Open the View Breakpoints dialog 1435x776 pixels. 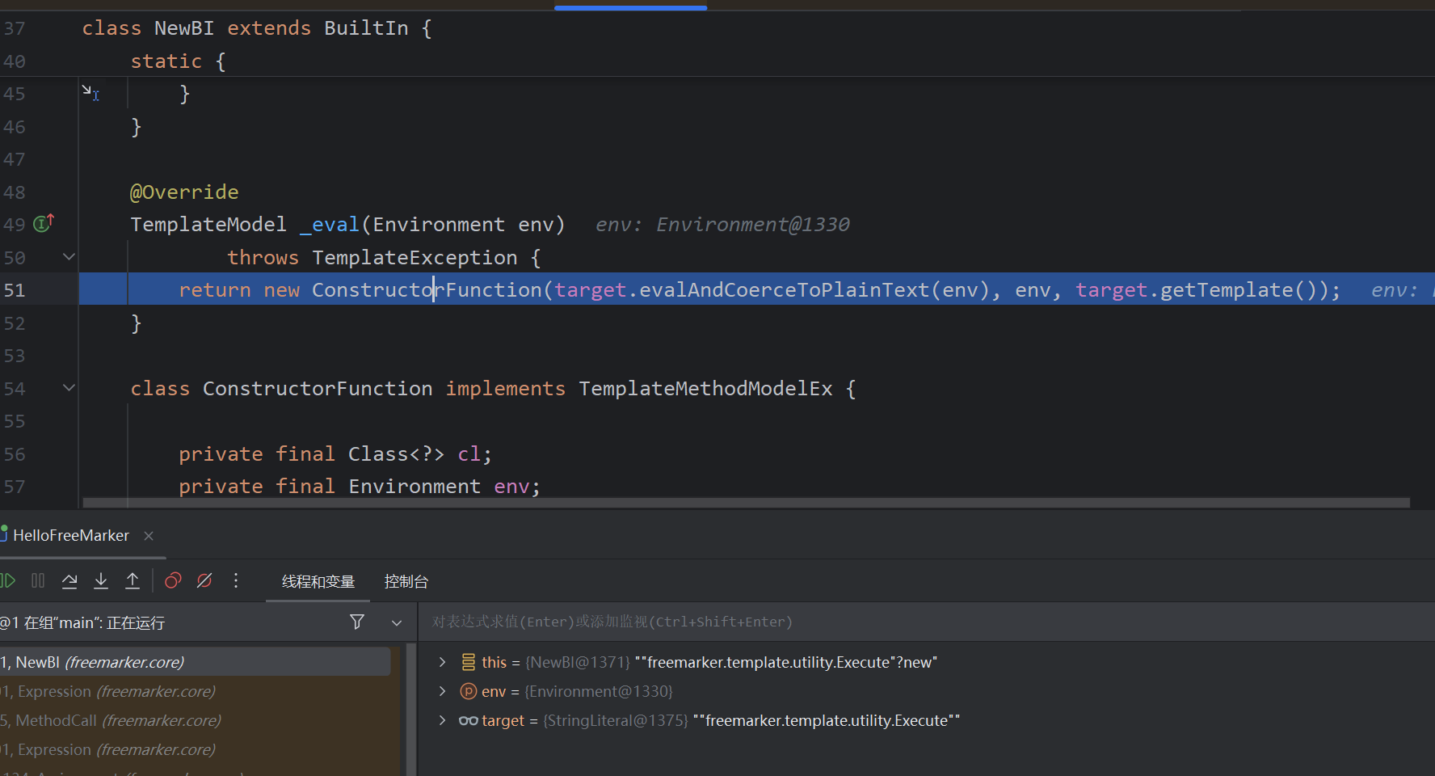pos(173,580)
